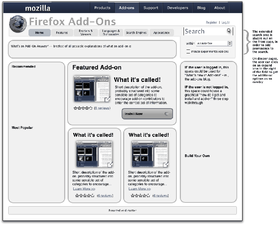
Task: Click the arrow icon in Install Now button
Action: (166, 114)
